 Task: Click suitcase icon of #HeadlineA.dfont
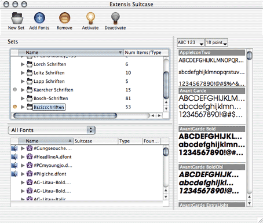click(x=30, y=157)
